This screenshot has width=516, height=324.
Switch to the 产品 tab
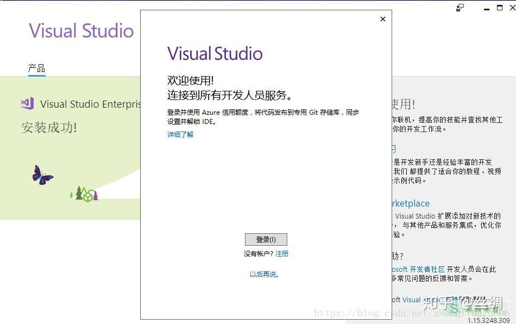pos(36,67)
